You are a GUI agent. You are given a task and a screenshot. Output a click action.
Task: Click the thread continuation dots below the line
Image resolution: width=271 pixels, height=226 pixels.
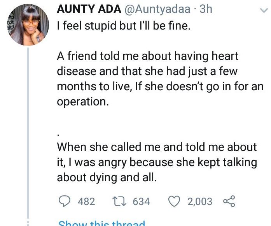pos(28,223)
